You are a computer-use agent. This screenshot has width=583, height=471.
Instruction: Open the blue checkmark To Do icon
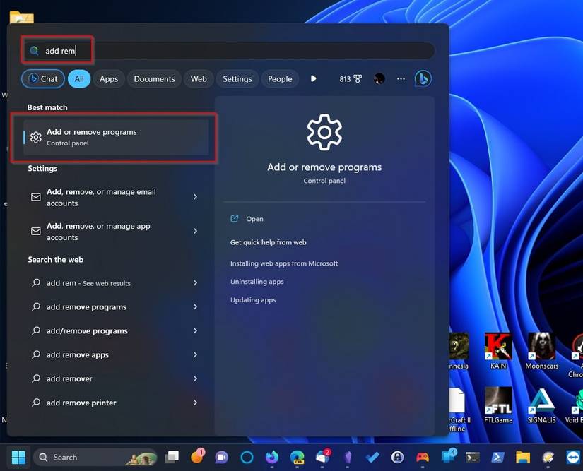pos(372,458)
